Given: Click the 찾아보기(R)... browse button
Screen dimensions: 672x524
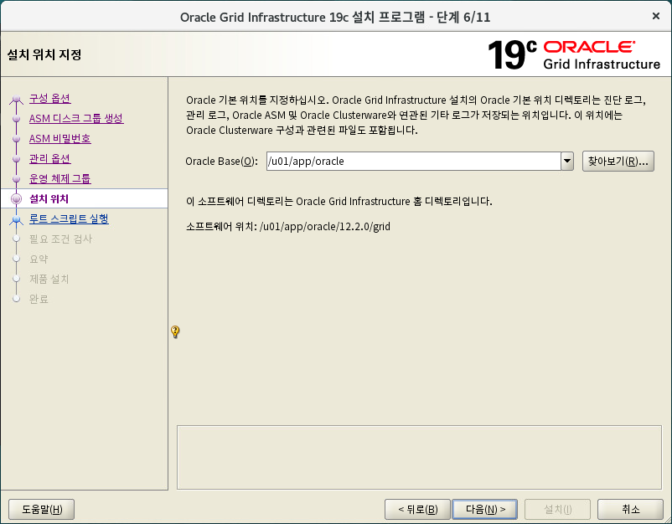Looking at the screenshot, I should pyautogui.click(x=618, y=162).
